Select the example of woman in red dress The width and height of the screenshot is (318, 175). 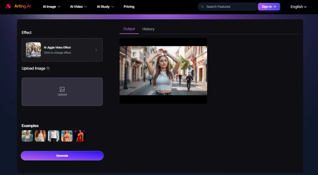coord(80,136)
